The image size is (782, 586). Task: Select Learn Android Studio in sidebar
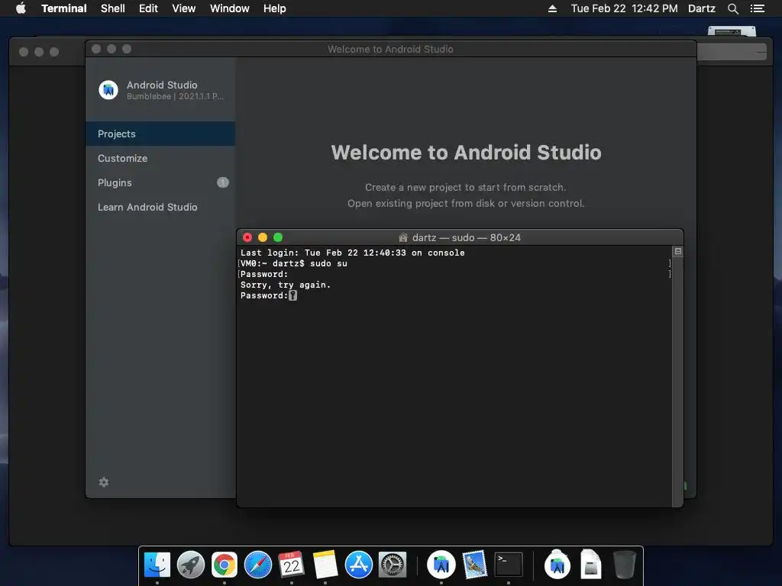[x=160, y=207]
